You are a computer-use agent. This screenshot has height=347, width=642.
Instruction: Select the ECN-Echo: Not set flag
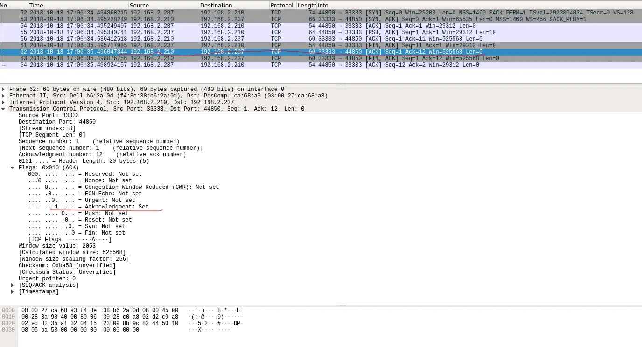coord(84,194)
